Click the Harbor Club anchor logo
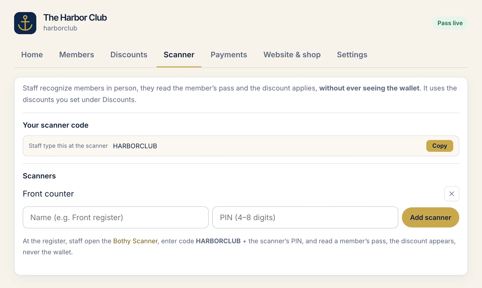The height and width of the screenshot is (288, 482). point(25,23)
